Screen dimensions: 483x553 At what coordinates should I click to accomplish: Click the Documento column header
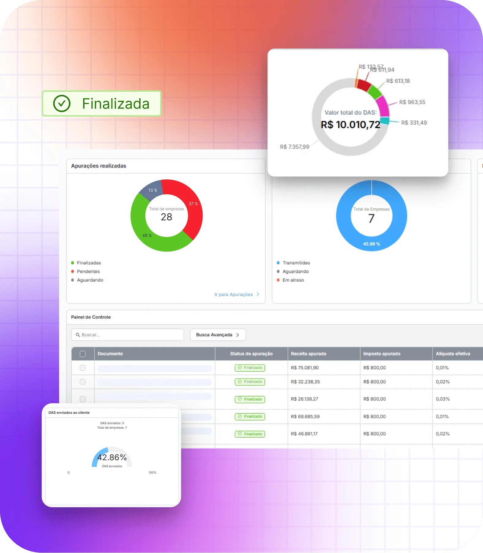pyautogui.click(x=110, y=354)
